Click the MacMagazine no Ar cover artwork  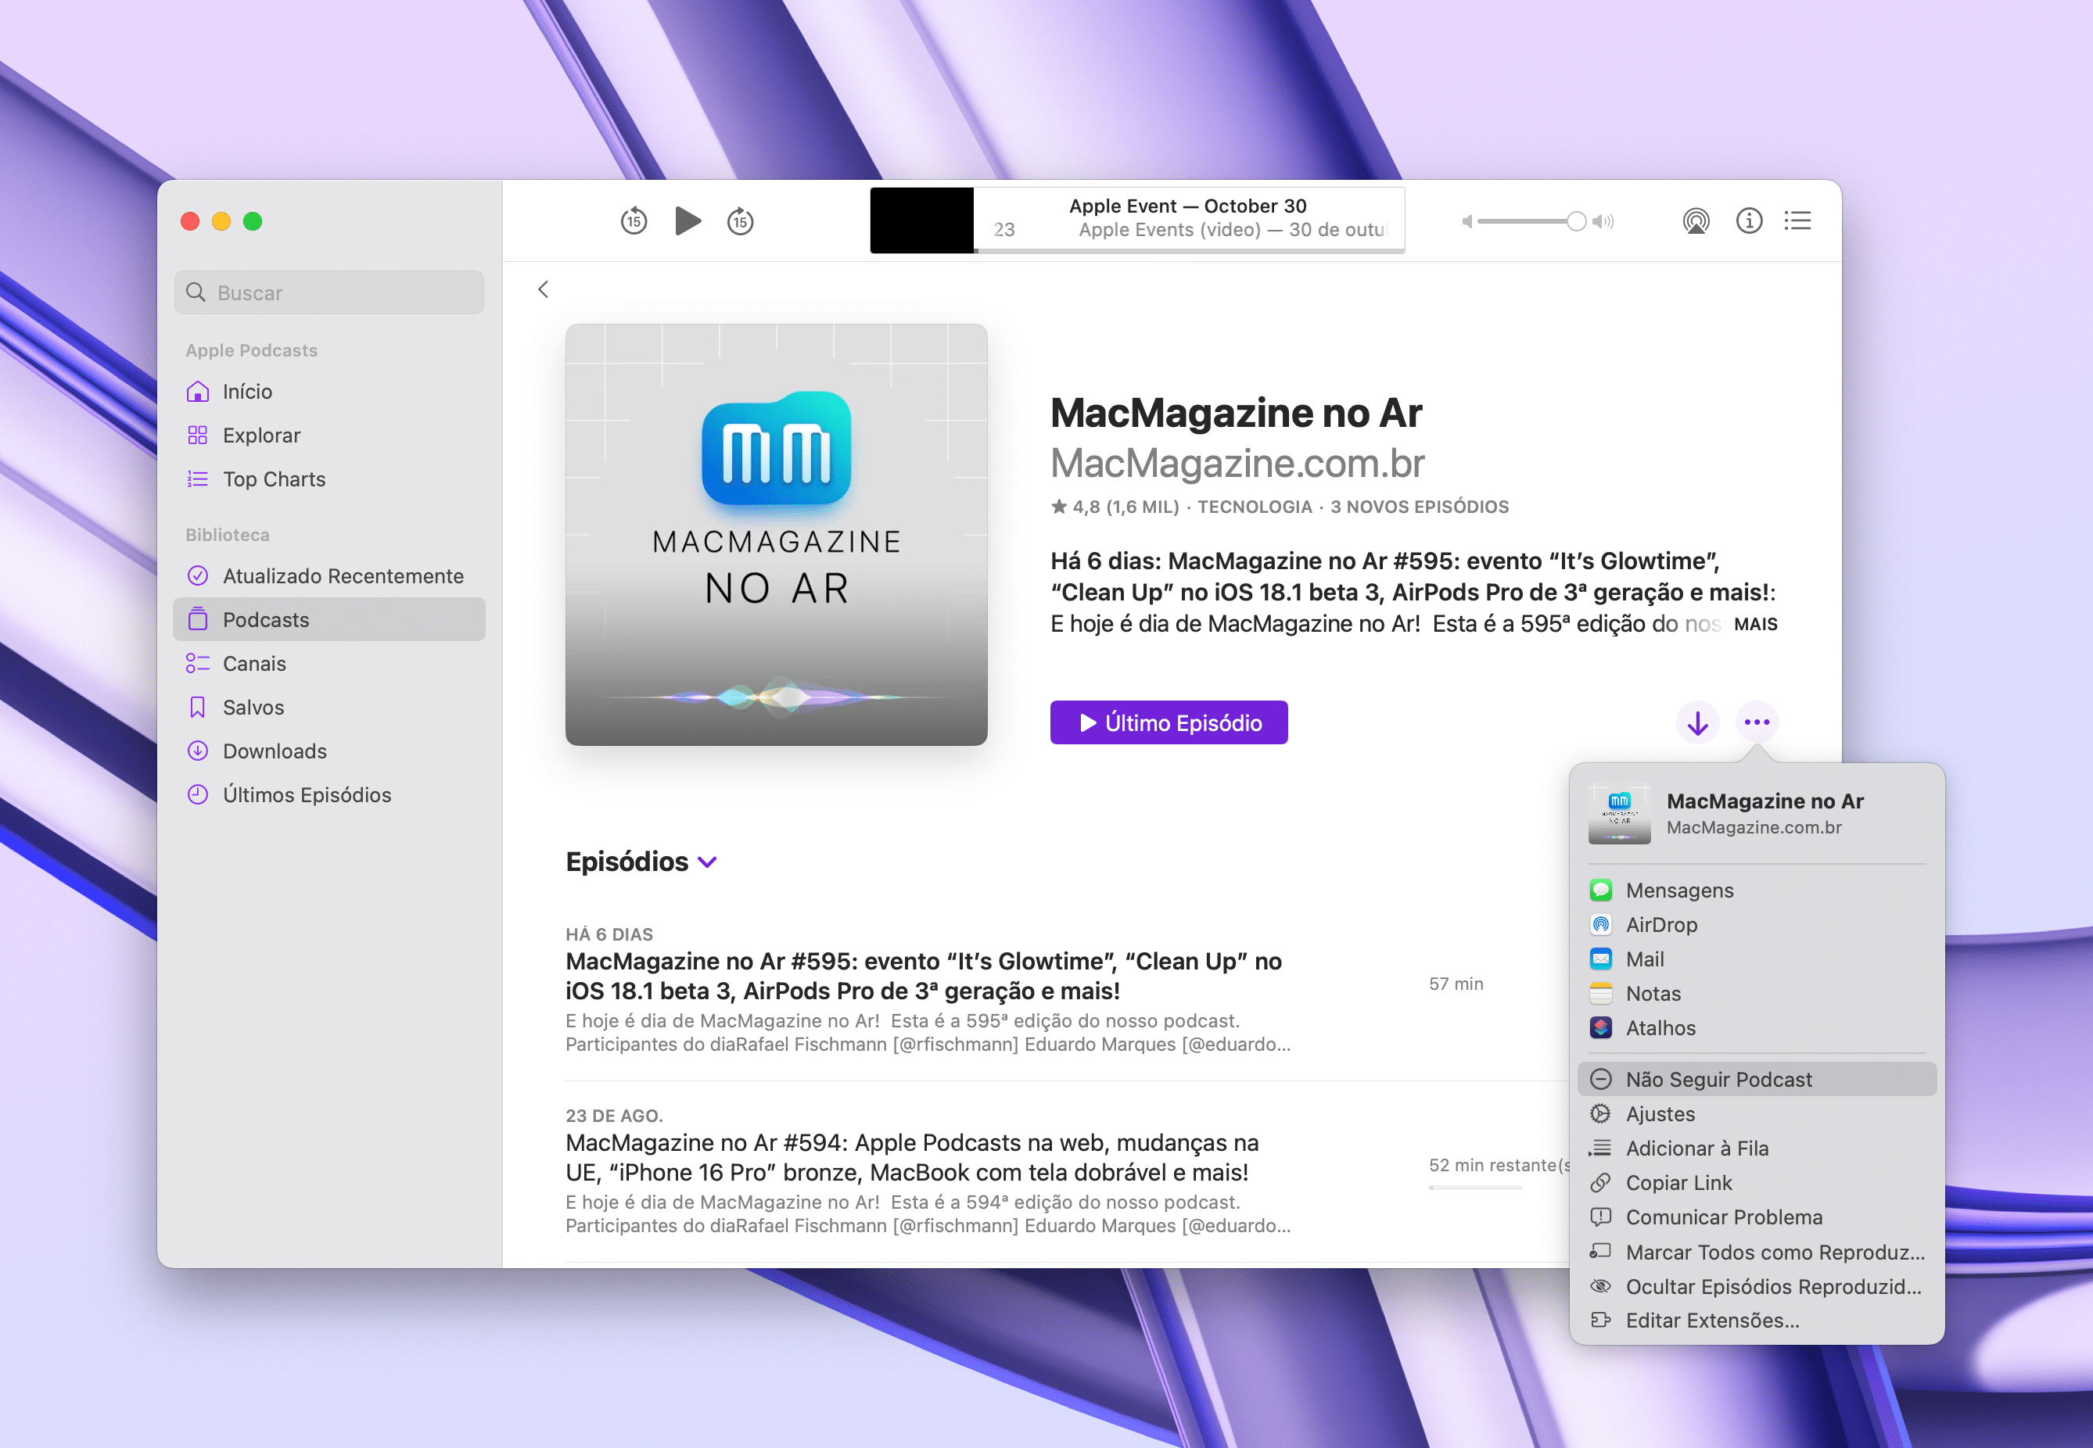tap(776, 534)
